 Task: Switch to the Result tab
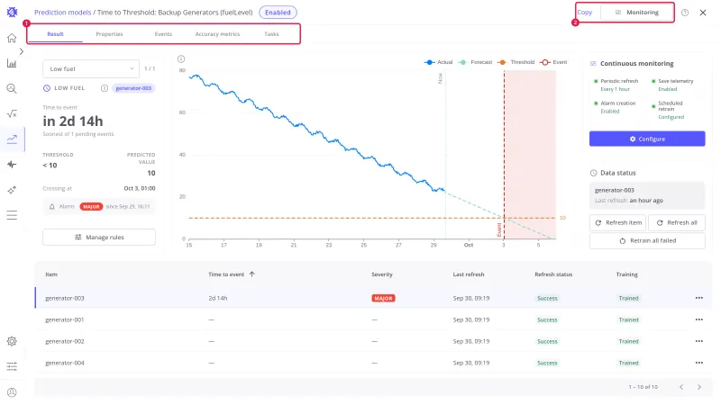tap(55, 34)
